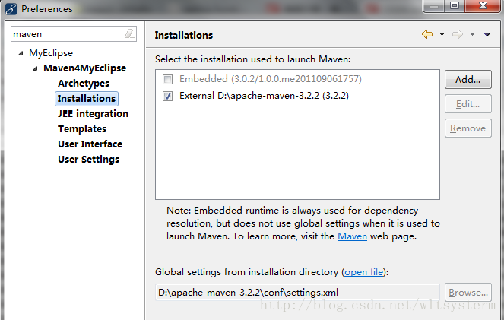Select the MyEclipse tree label
Viewport: 504px width, 320px height.
[51, 53]
